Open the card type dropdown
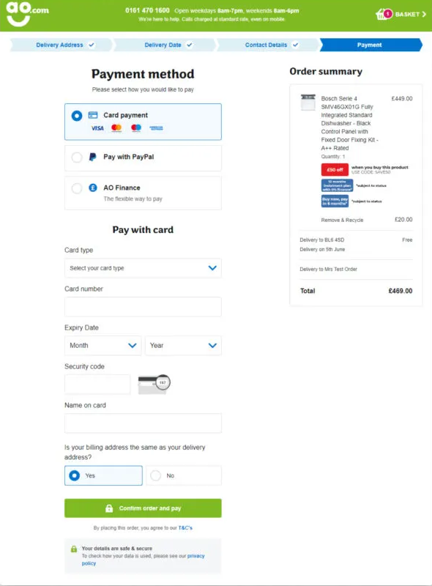The height and width of the screenshot is (586, 432). click(x=143, y=269)
